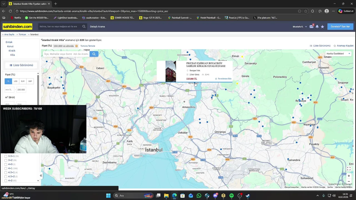This screenshot has width=356, height=200.
Task: Open a new browser tab with the plus icon
Action: click(x=55, y=4)
